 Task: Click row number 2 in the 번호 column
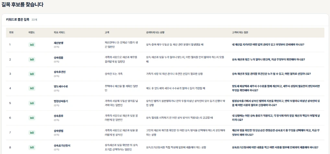coord(10,60)
